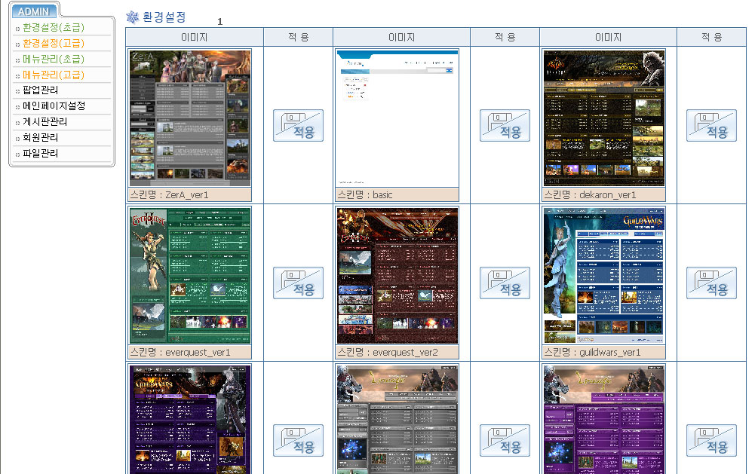Go to 메뉴관리(고급) menu item
Screen dimensions: 755x474
pyautogui.click(x=53, y=75)
